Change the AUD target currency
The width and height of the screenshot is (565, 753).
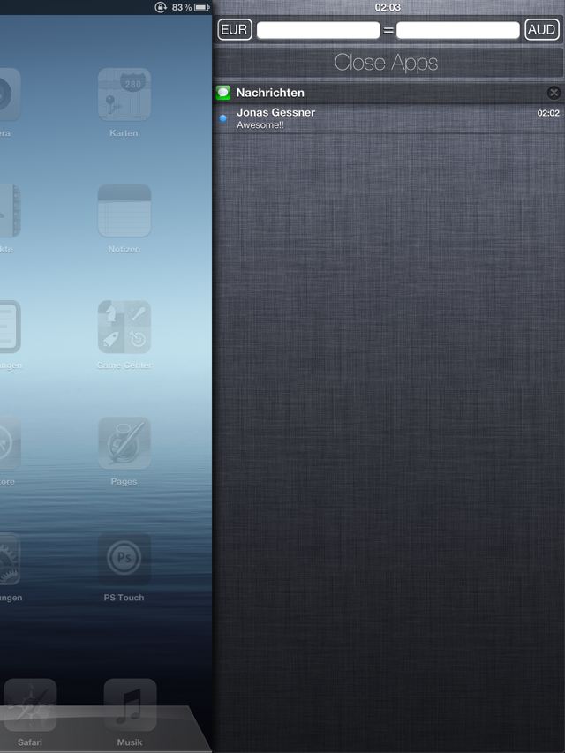pos(541,30)
